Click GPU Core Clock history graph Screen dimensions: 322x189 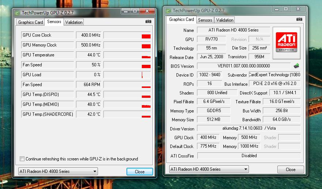pos(127,35)
